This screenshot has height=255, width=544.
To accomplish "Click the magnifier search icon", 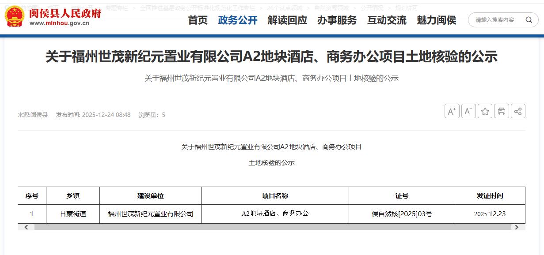I will (x=529, y=20).
